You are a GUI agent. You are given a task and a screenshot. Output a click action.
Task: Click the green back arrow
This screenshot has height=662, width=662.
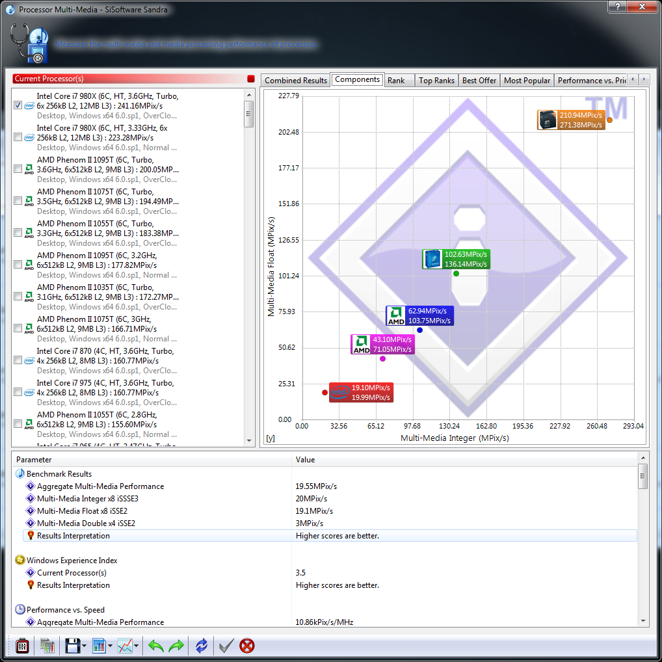[156, 646]
